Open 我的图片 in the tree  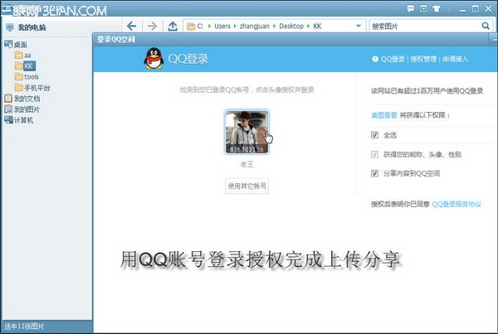[x=27, y=109]
